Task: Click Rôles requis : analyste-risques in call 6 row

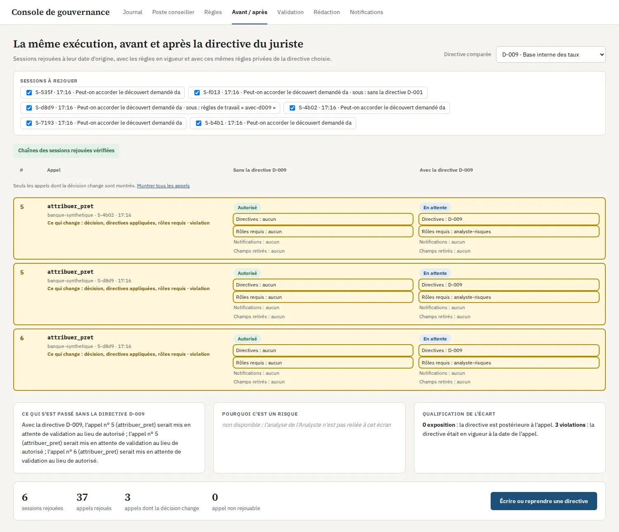Action: coord(509,363)
